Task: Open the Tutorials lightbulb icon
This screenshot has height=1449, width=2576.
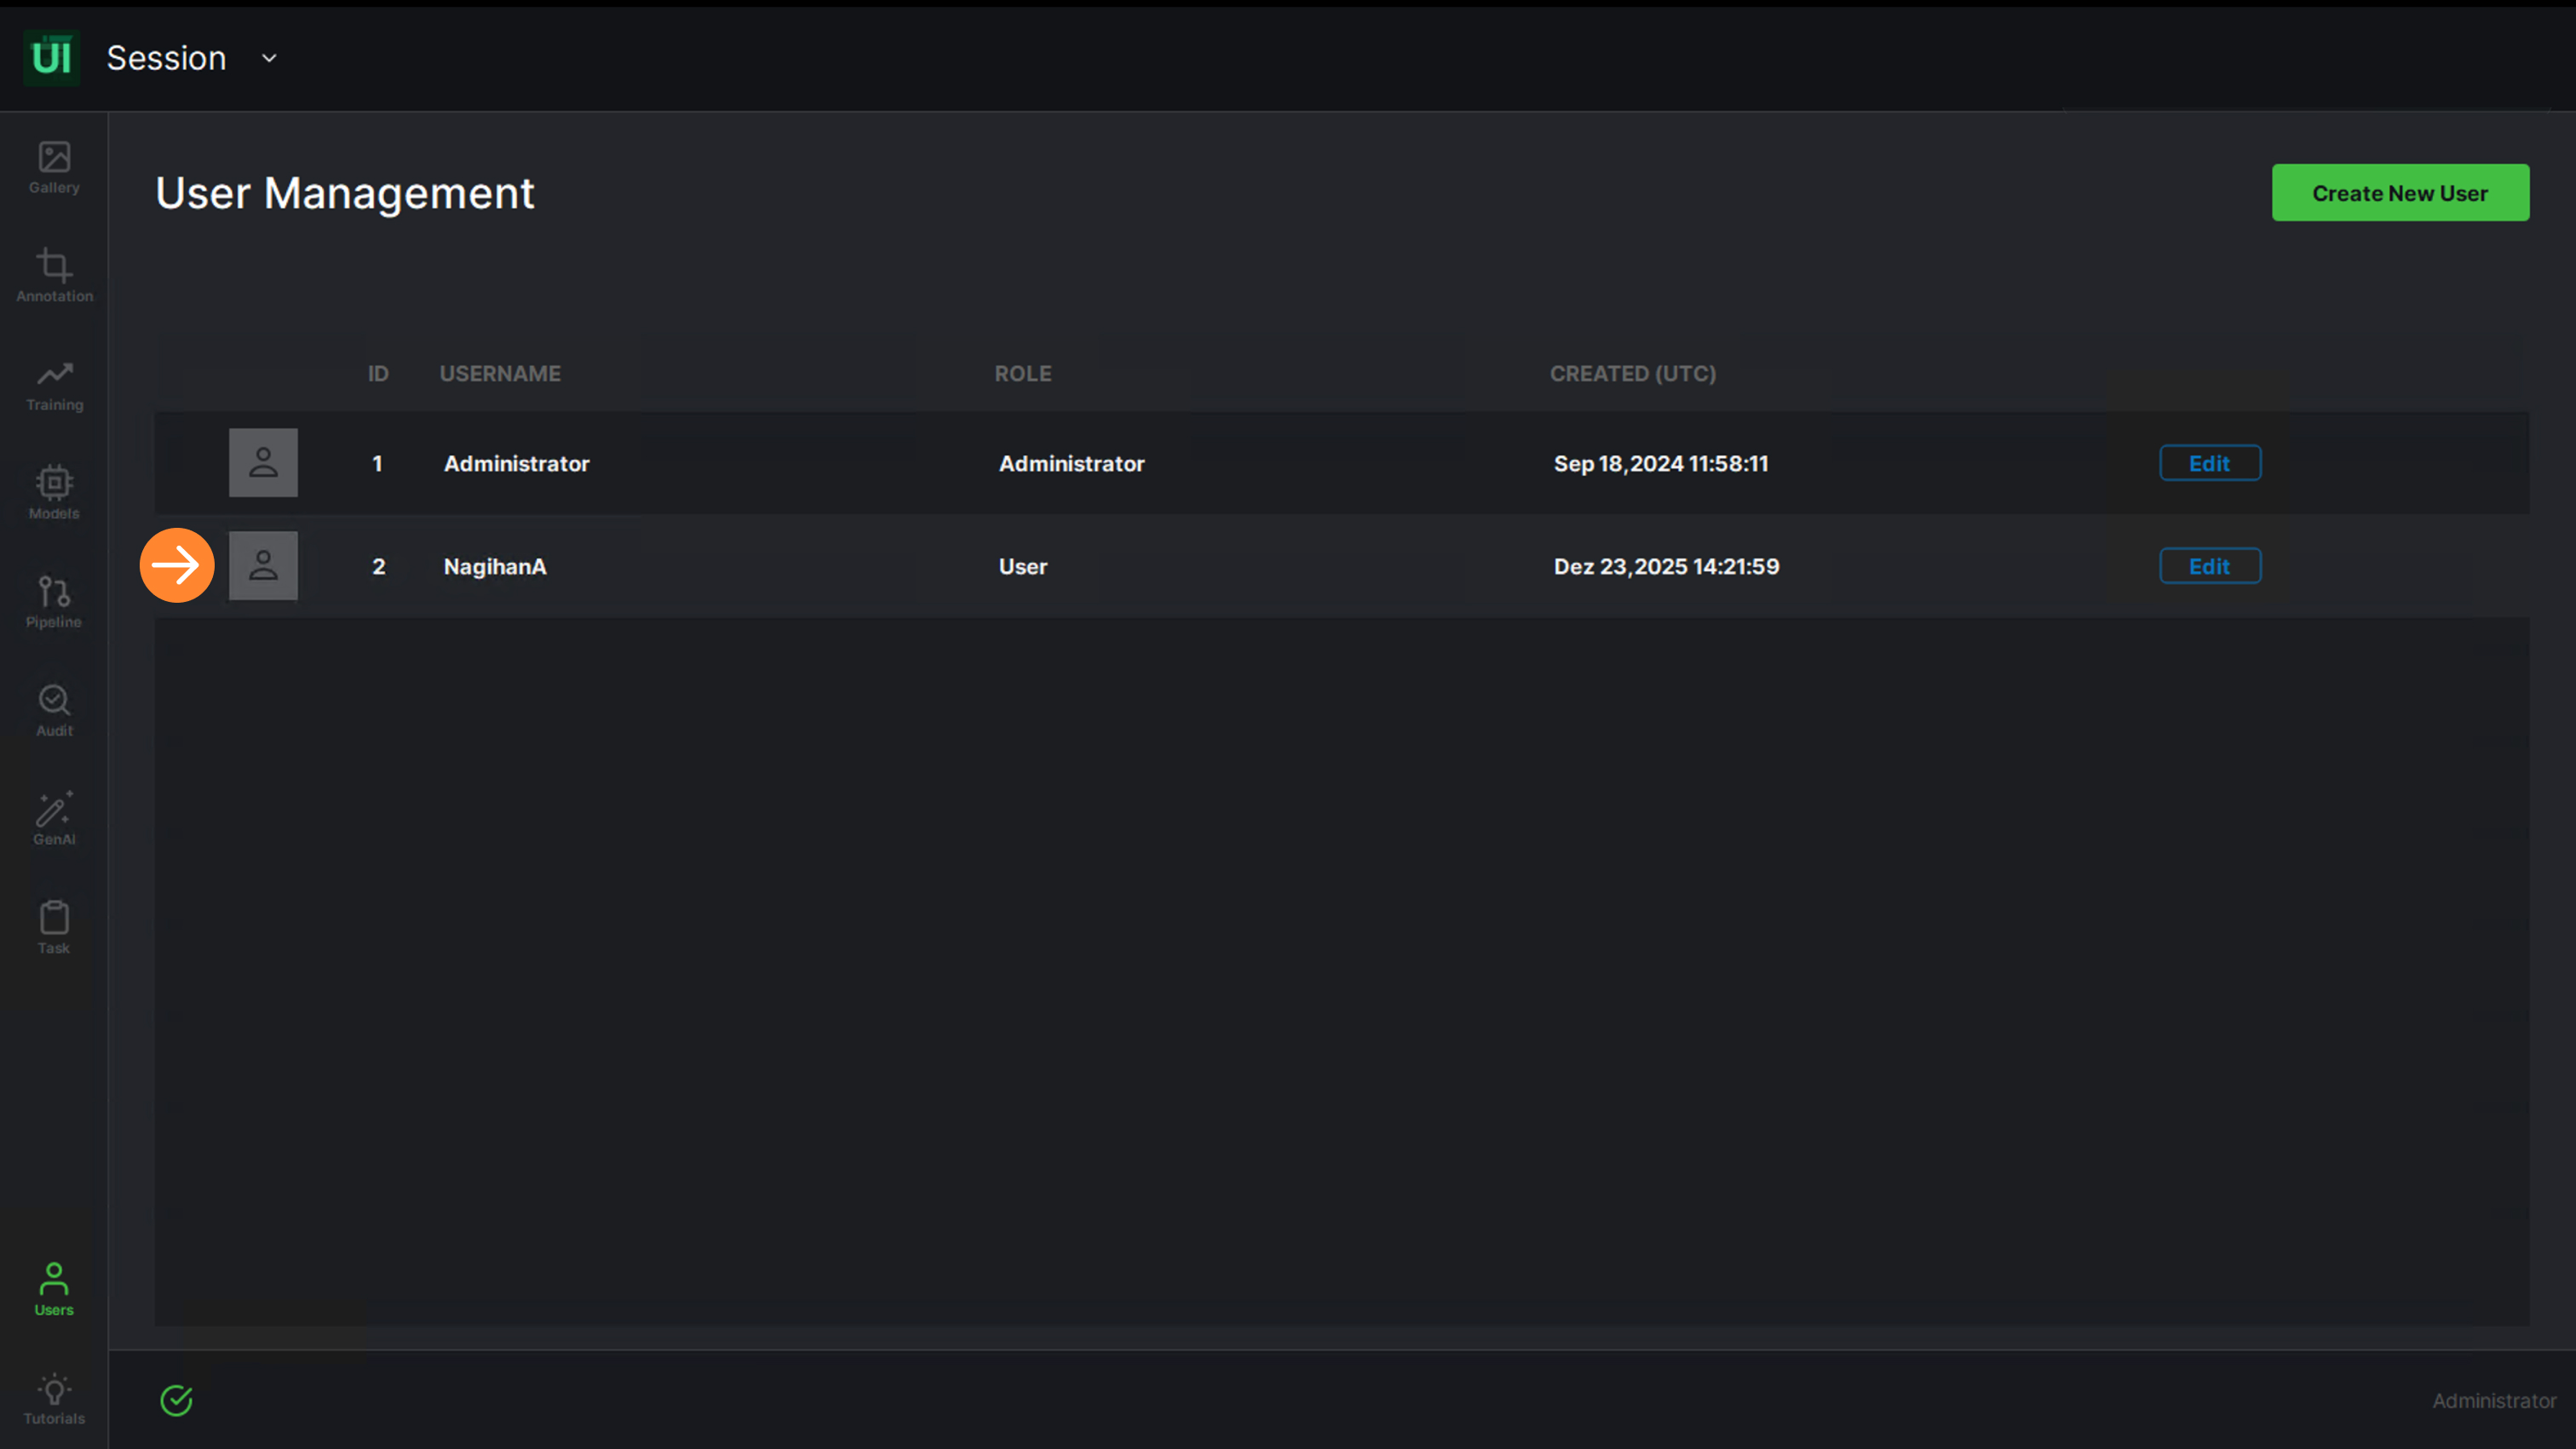Action: click(54, 1398)
